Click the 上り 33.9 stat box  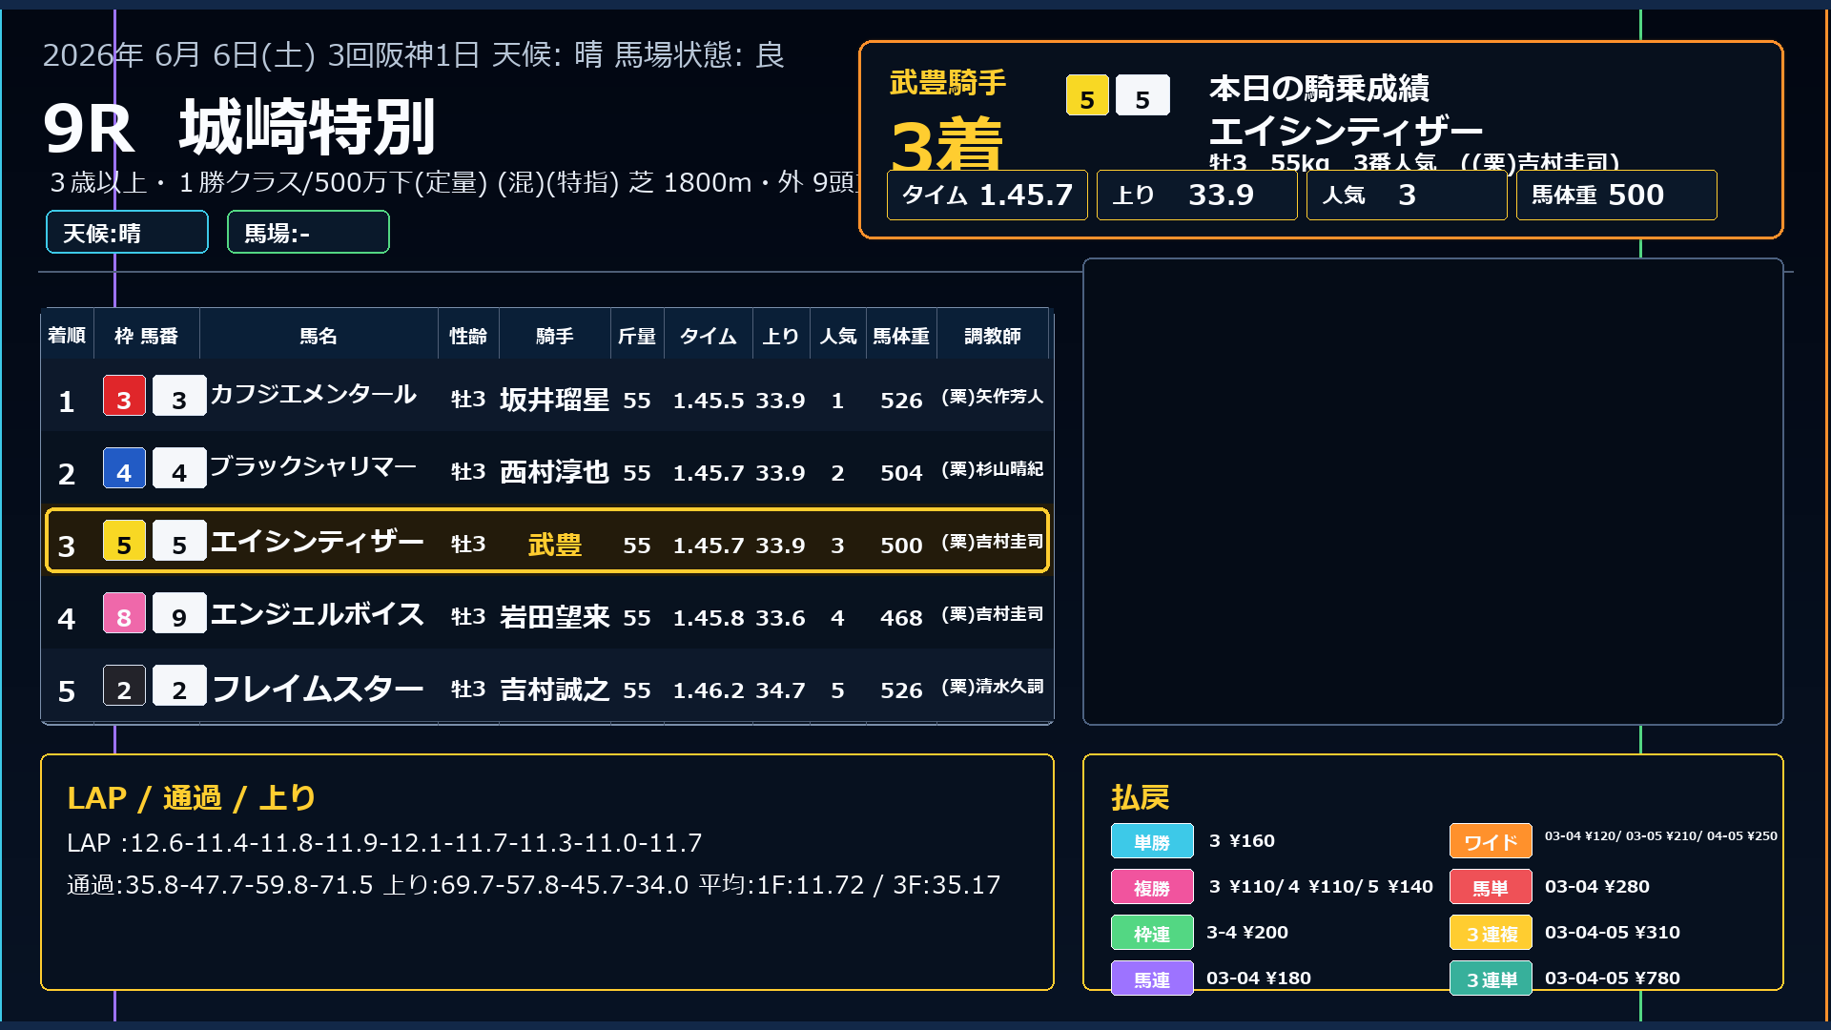[x=1197, y=195]
